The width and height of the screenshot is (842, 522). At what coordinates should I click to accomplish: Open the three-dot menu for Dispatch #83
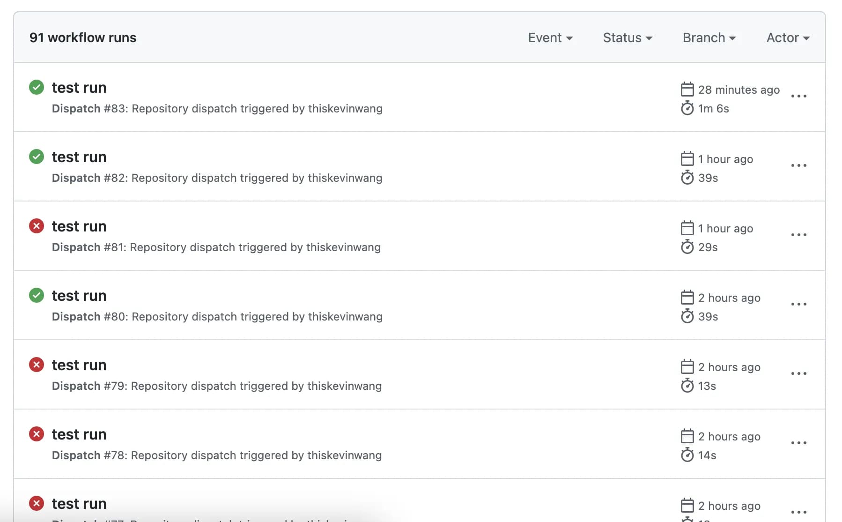point(798,96)
